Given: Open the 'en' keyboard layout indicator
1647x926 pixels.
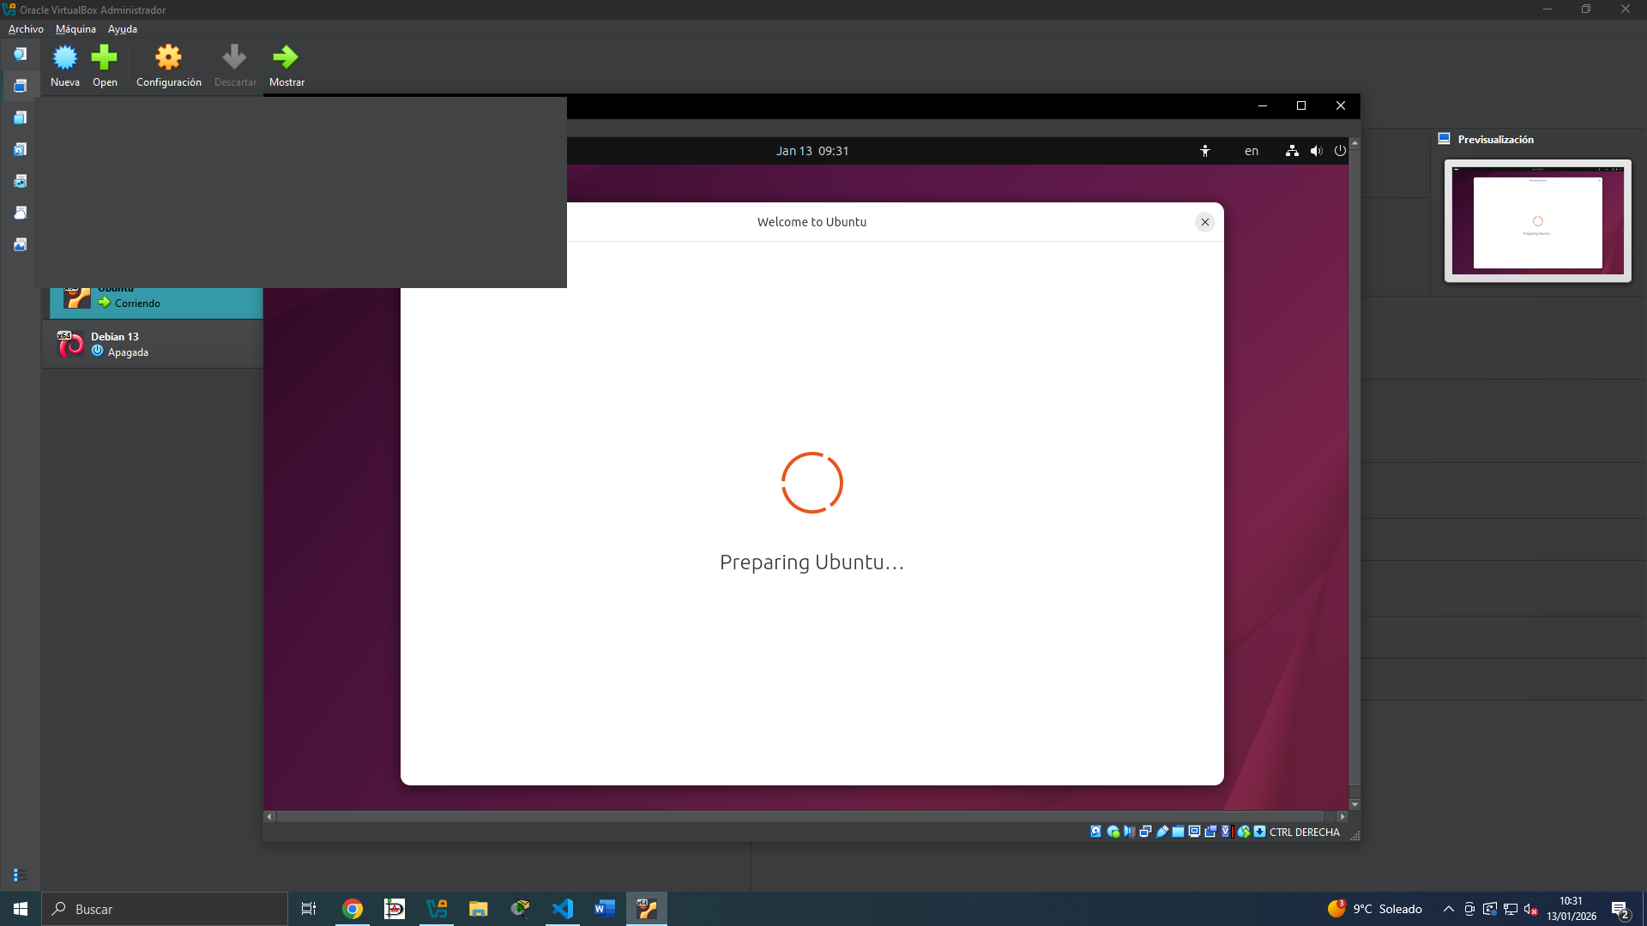Looking at the screenshot, I should (x=1252, y=151).
